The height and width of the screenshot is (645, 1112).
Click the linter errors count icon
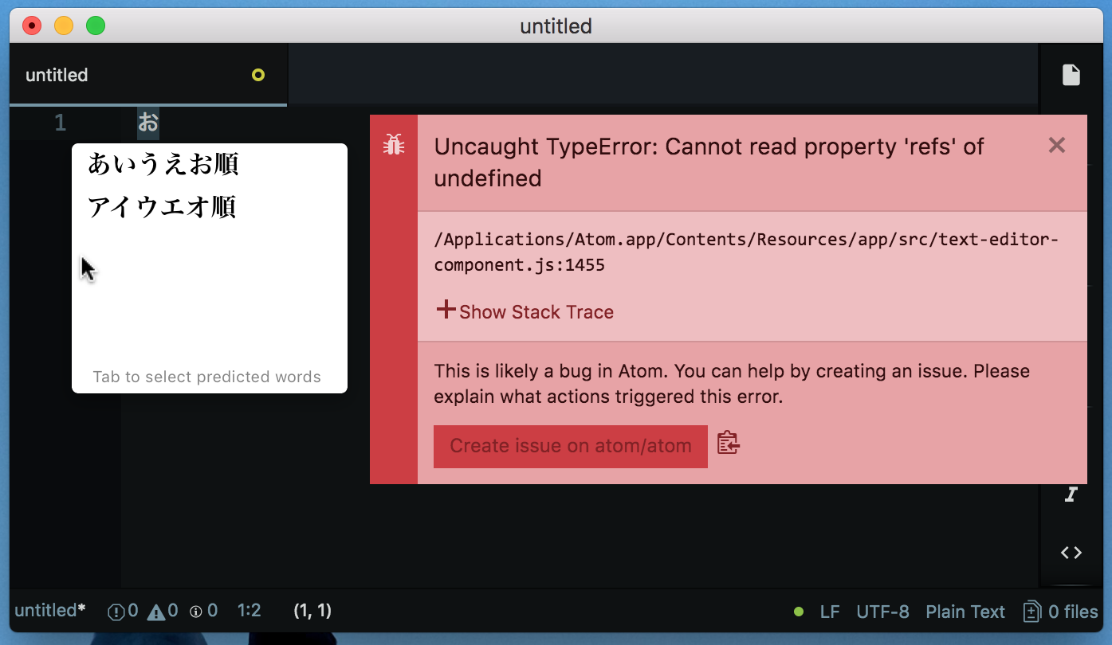pyautogui.click(x=116, y=612)
